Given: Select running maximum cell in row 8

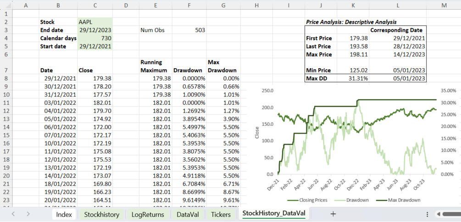Looking at the screenshot, I should click(155, 78).
